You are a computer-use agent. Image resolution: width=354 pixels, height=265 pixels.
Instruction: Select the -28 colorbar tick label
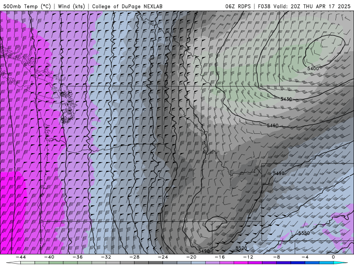click(x=135, y=257)
